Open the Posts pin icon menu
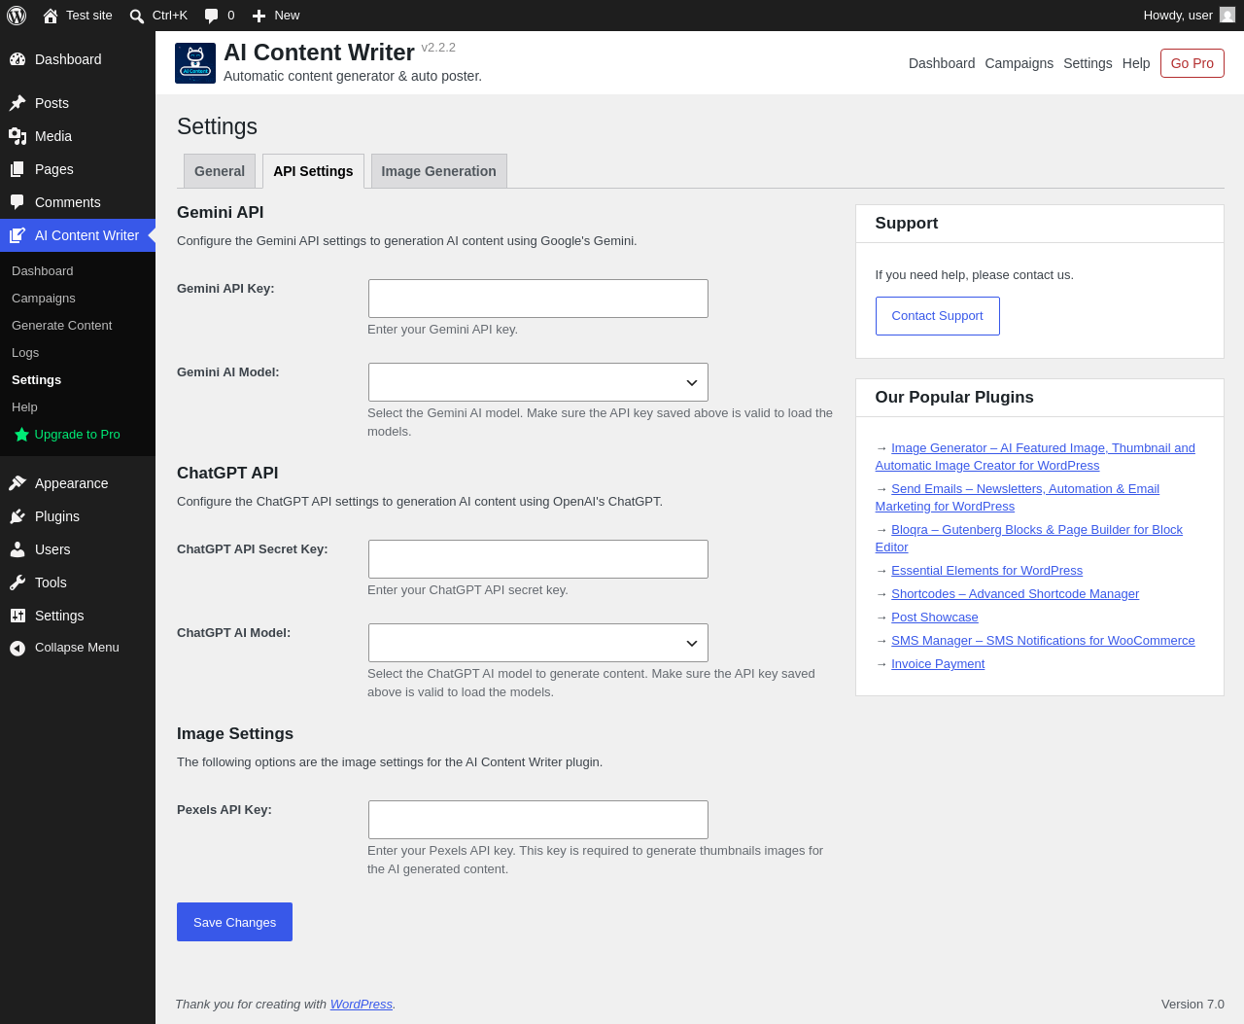 click(x=17, y=103)
